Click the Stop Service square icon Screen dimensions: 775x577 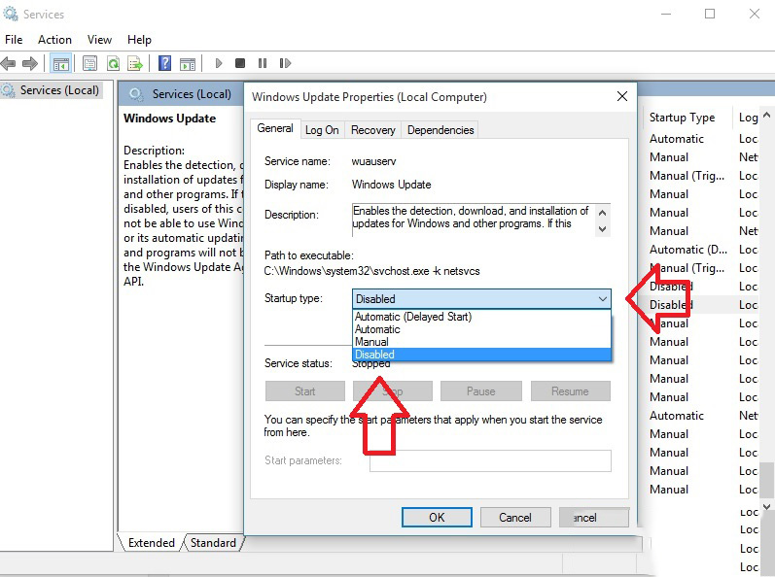240,63
